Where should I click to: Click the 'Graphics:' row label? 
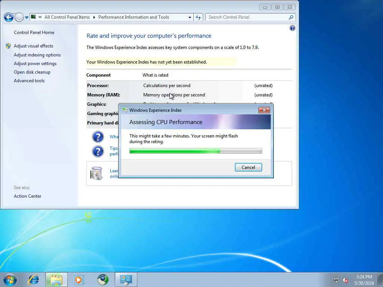97,104
